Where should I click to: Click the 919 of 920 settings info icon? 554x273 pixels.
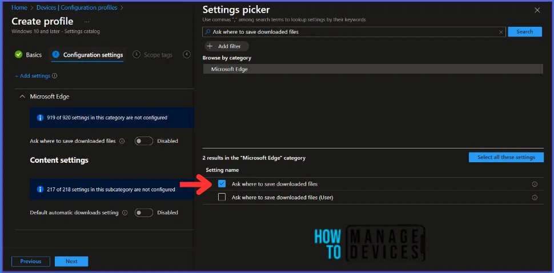41,118
